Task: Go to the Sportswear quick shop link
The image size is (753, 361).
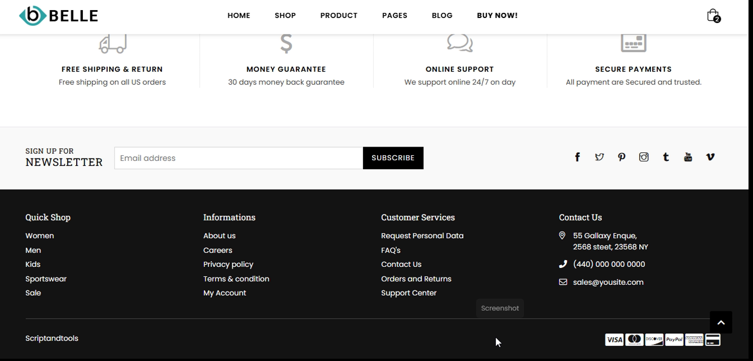Action: (46, 279)
